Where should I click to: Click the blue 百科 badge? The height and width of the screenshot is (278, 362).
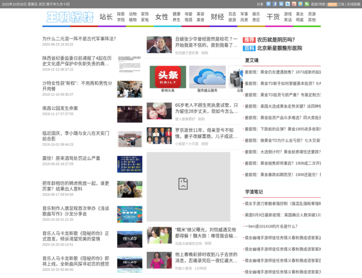coord(249,48)
